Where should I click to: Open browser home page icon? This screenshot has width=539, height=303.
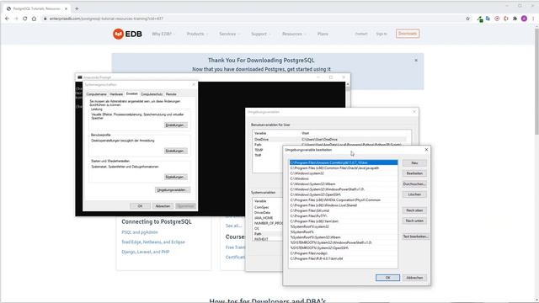tap(34, 19)
